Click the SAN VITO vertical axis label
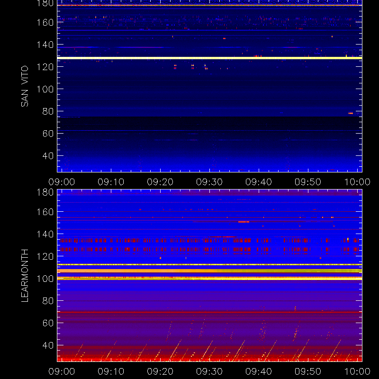 [25, 86]
